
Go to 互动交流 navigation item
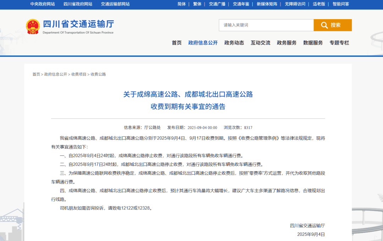tap(260, 43)
